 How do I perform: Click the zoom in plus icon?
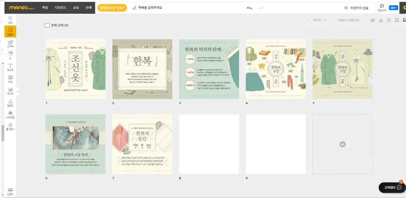(x=325, y=20)
